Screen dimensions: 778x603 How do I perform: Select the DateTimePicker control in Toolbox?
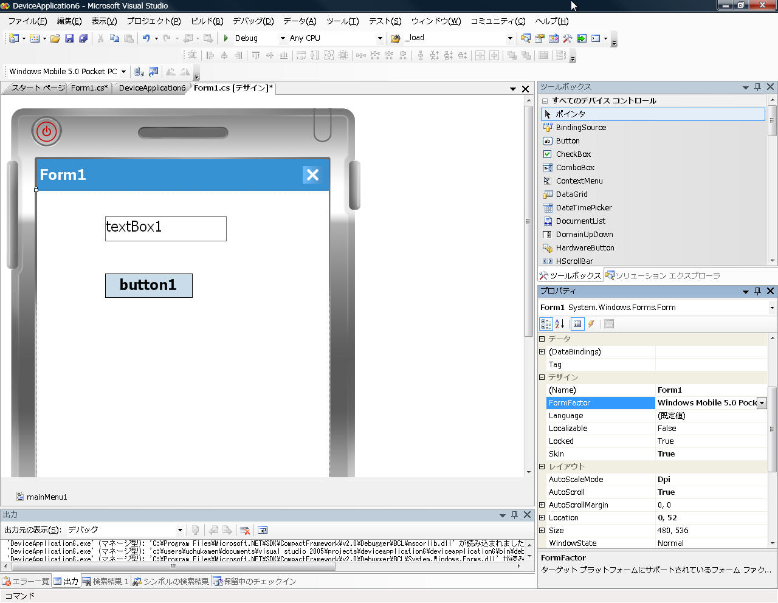click(583, 208)
